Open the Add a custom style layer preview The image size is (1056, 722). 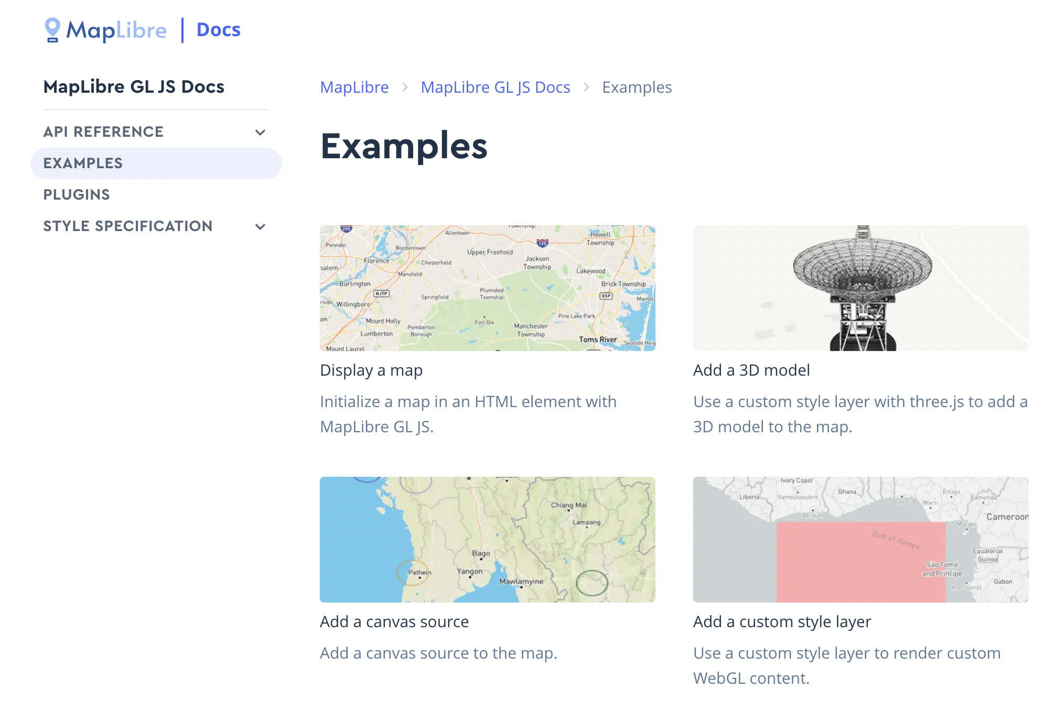(x=860, y=539)
